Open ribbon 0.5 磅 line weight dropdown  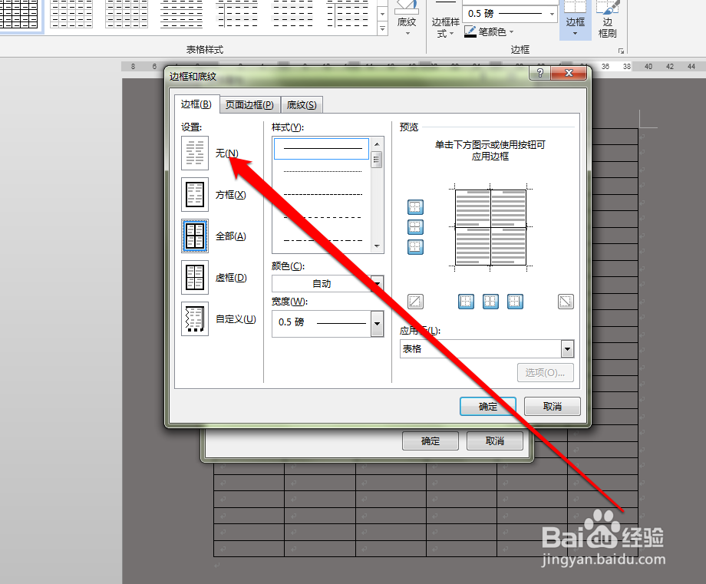coord(552,14)
